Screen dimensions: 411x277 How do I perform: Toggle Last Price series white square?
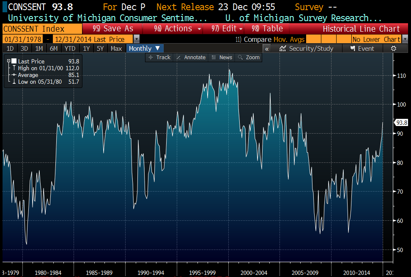[x=14, y=61]
